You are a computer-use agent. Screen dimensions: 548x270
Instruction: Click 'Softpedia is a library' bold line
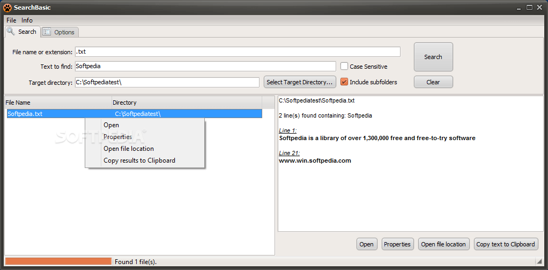[x=377, y=138]
